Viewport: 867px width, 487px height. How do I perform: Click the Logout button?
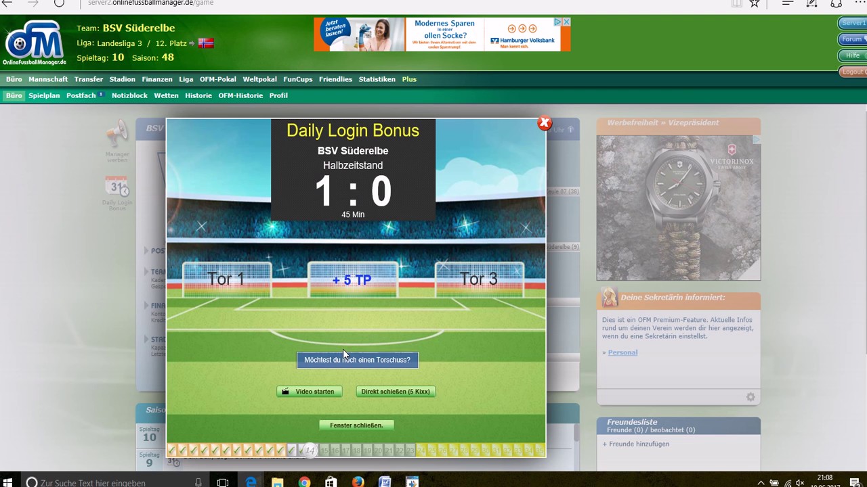pos(853,72)
